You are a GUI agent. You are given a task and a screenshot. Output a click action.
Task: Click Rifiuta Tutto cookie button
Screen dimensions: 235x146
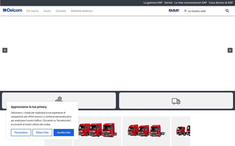click(42, 132)
